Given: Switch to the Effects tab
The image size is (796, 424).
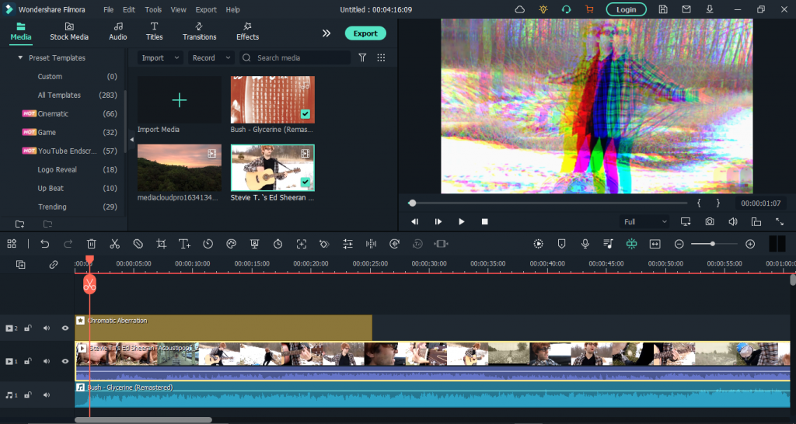Looking at the screenshot, I should (x=248, y=31).
